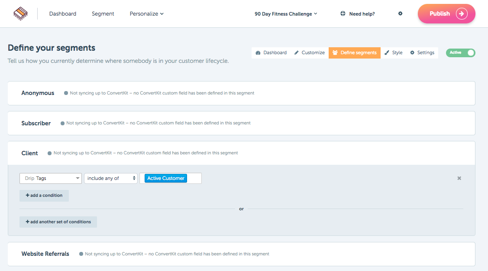Select the Active Customer tag chip
This screenshot has width=488, height=271.
pos(166,178)
